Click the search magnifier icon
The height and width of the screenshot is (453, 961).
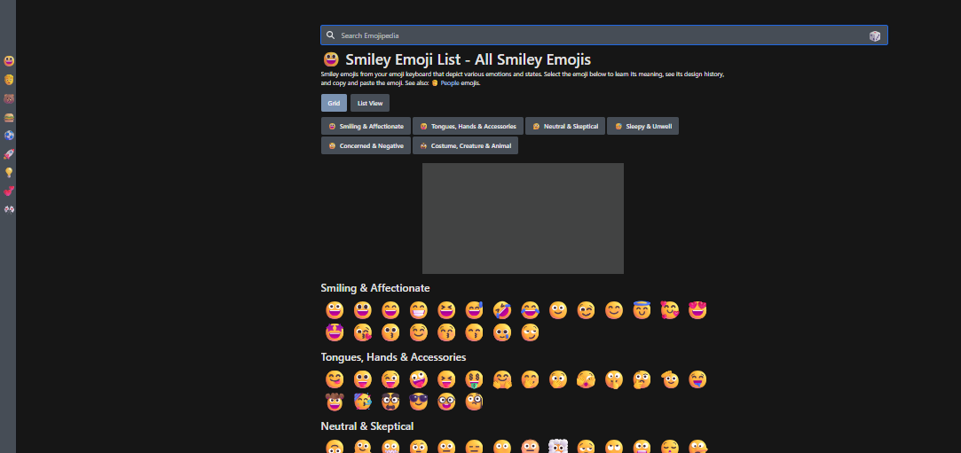[x=330, y=35]
